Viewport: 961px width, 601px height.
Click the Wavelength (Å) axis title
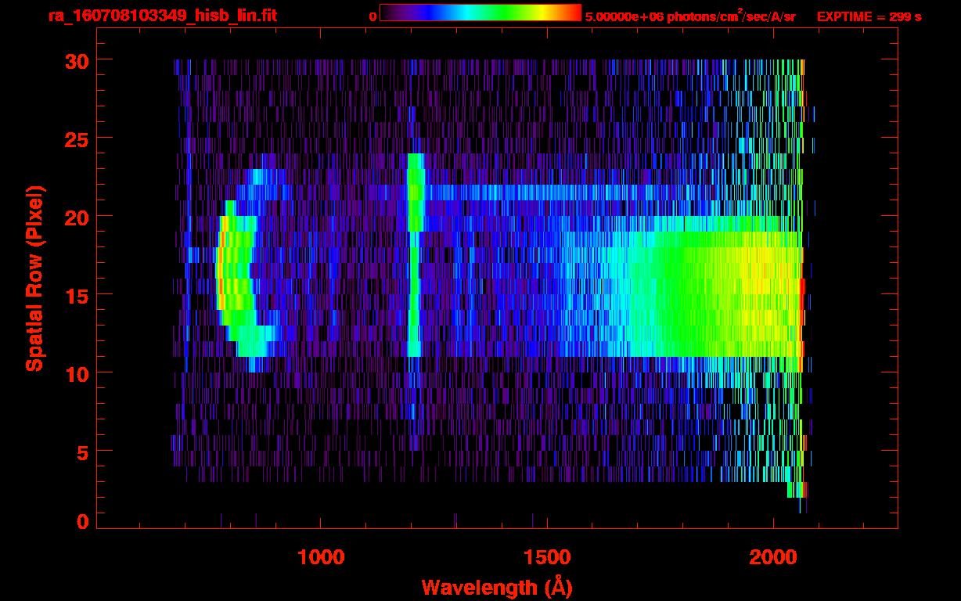pyautogui.click(x=497, y=586)
